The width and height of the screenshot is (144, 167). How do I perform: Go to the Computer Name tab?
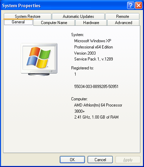pyautogui.click(x=54, y=23)
